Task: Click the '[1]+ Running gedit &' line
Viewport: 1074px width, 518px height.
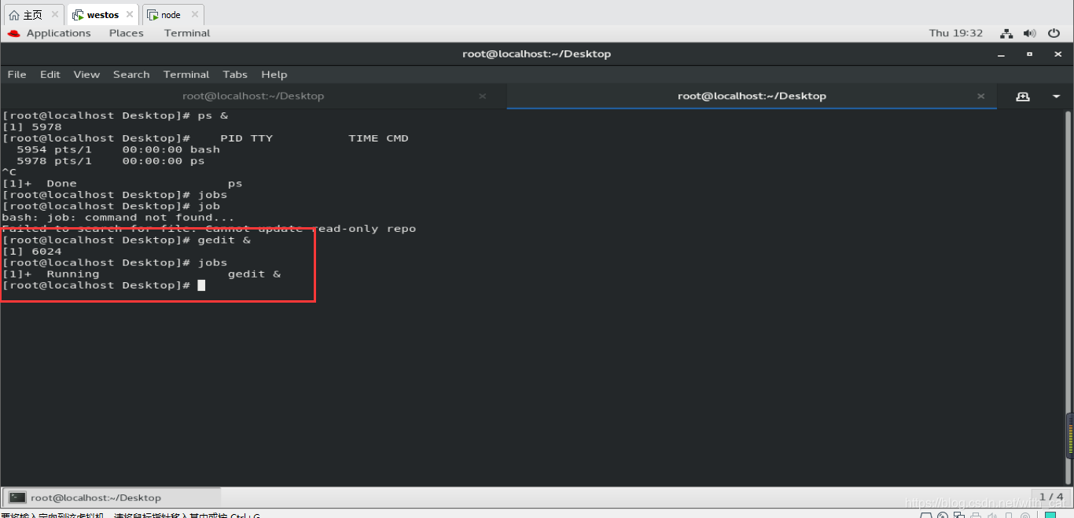Action: [x=142, y=274]
